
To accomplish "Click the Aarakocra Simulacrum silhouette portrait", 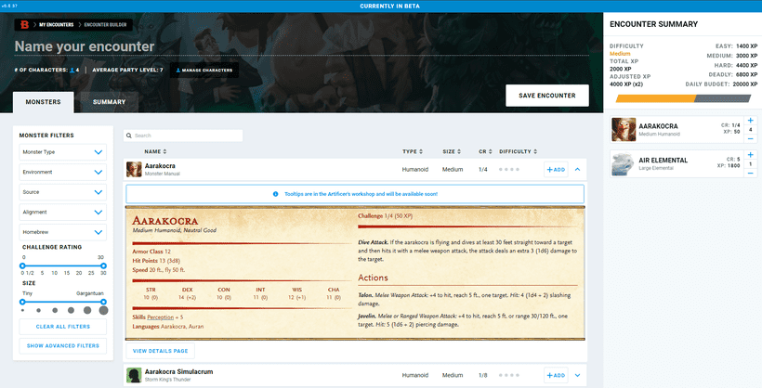I will click(134, 375).
